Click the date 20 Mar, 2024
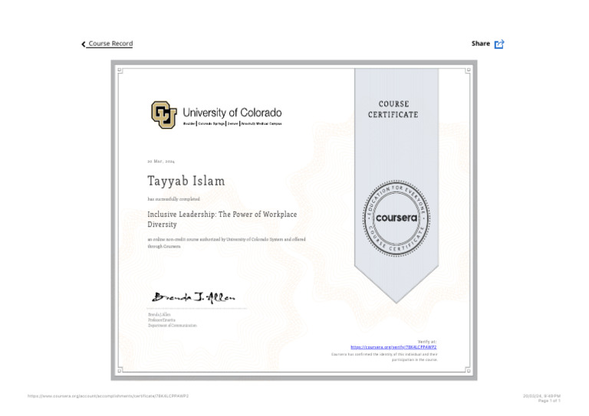 [161, 162]
